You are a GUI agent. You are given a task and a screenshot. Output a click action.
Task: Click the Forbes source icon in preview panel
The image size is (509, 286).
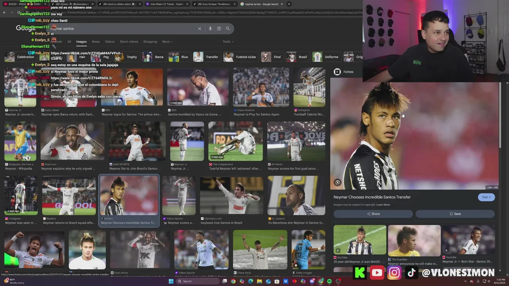click(x=337, y=72)
